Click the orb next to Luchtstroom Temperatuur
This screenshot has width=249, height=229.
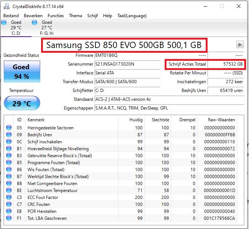click(x=9, y=191)
